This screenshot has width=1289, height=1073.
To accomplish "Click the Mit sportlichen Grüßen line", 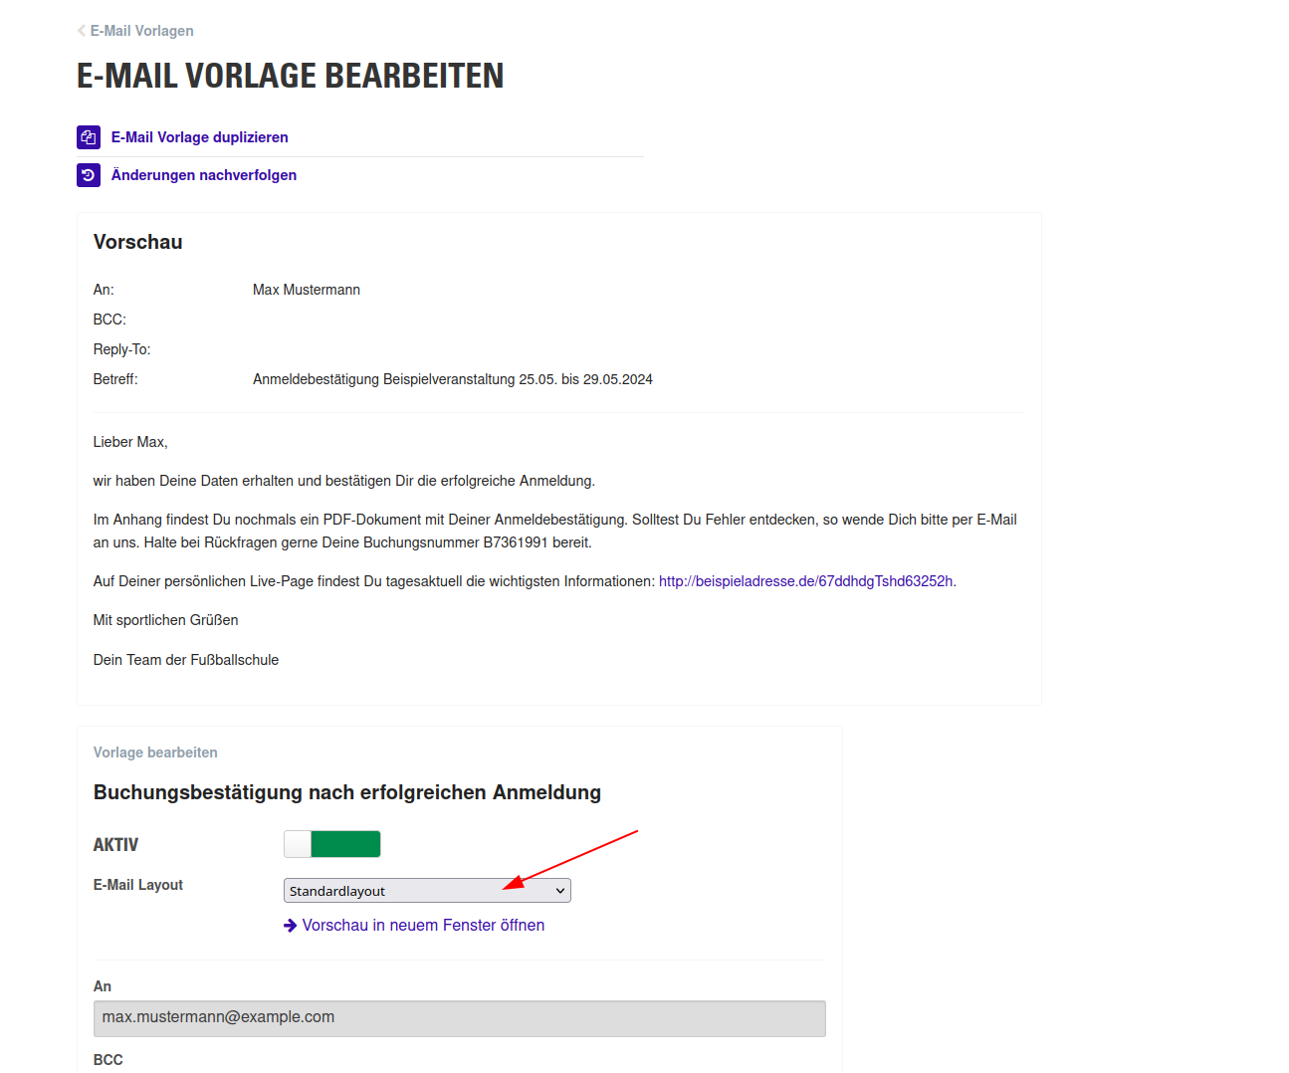I will point(166,620).
